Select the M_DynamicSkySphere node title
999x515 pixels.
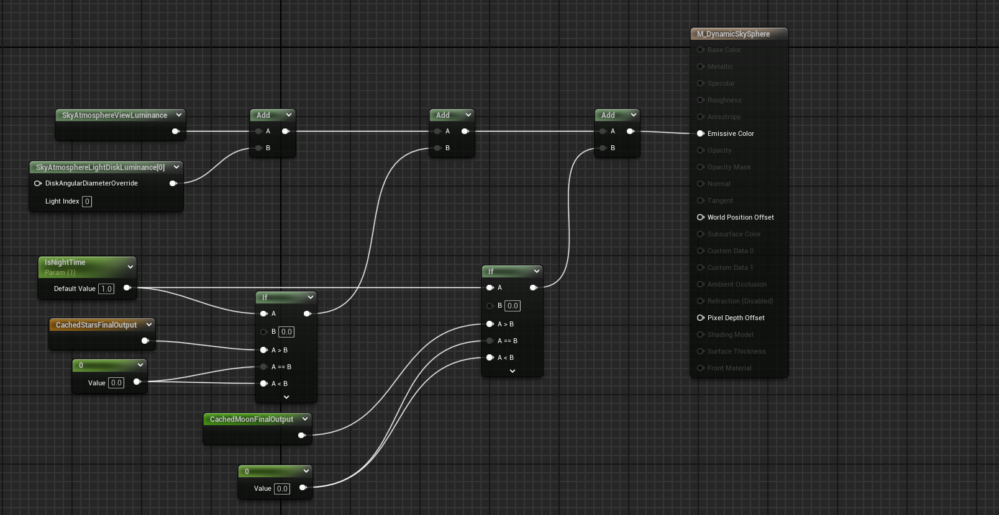(733, 34)
